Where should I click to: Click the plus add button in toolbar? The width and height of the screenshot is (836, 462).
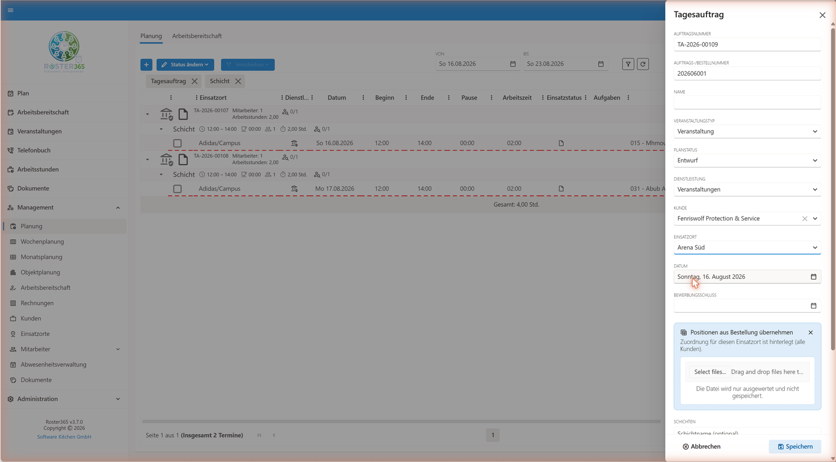tap(146, 65)
